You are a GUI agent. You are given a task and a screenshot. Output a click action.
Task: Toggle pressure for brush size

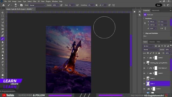[x=109, y=5]
